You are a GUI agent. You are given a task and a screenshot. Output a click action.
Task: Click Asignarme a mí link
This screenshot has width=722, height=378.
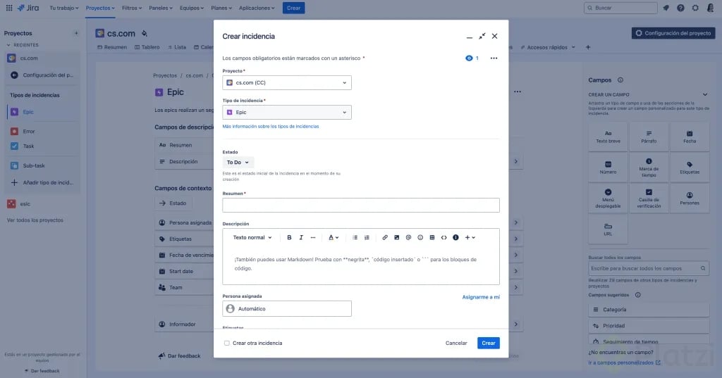[x=481, y=297]
